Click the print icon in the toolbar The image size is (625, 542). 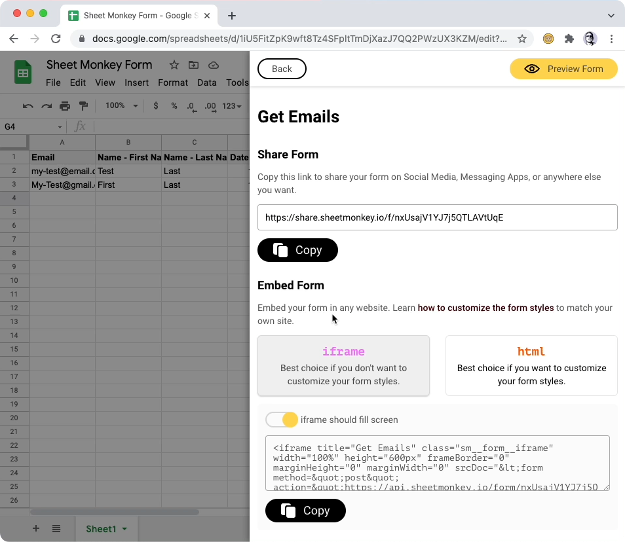(x=65, y=106)
